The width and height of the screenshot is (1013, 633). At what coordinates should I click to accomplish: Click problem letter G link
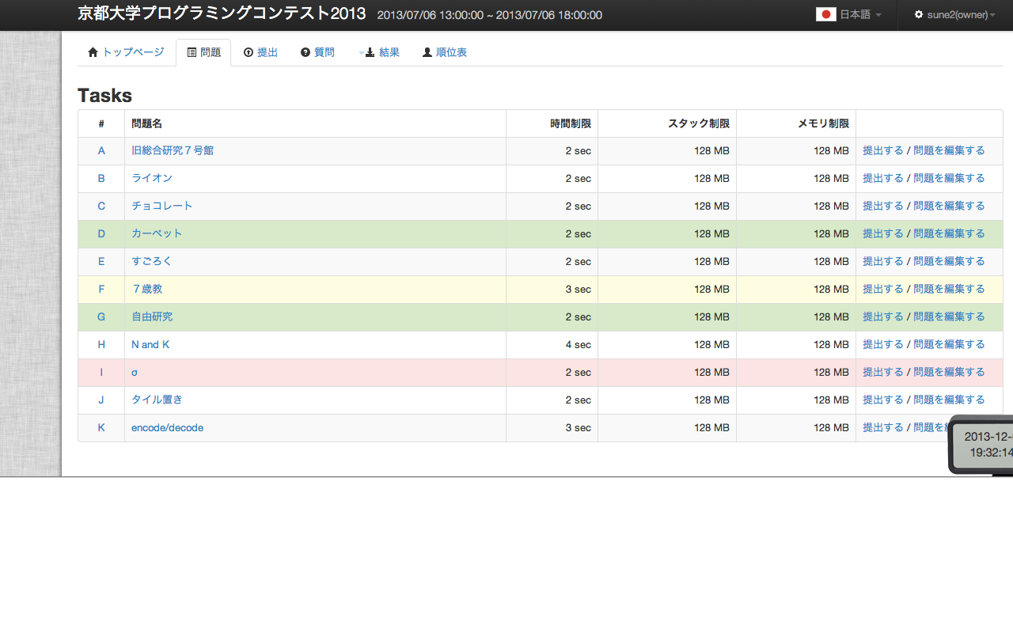coord(101,316)
